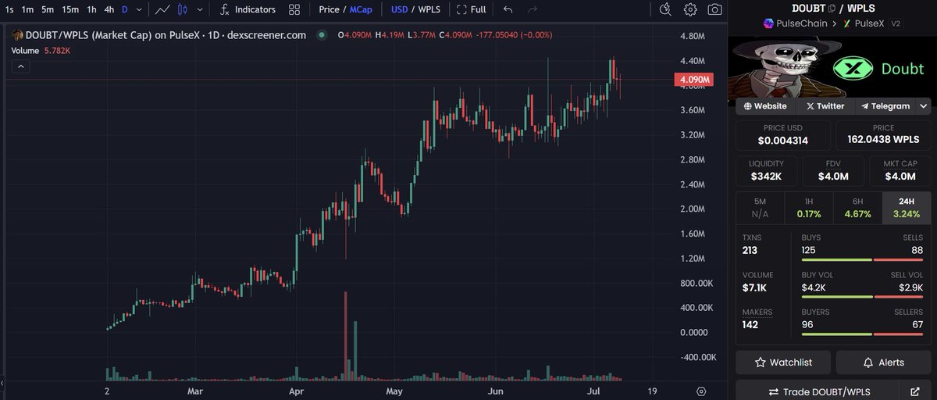Viewport: 937px width, 400px height.
Task: Switch chart to MCap mode
Action: pos(361,9)
